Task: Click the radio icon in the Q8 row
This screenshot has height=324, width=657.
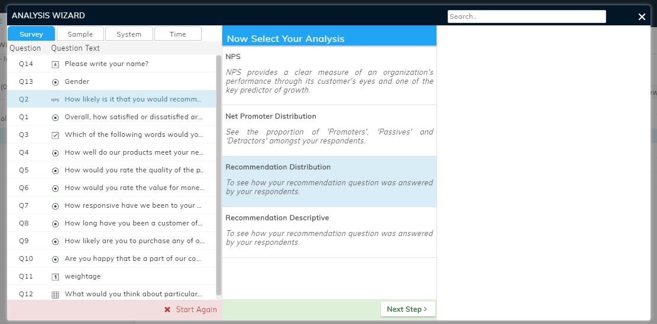Action: click(x=55, y=224)
